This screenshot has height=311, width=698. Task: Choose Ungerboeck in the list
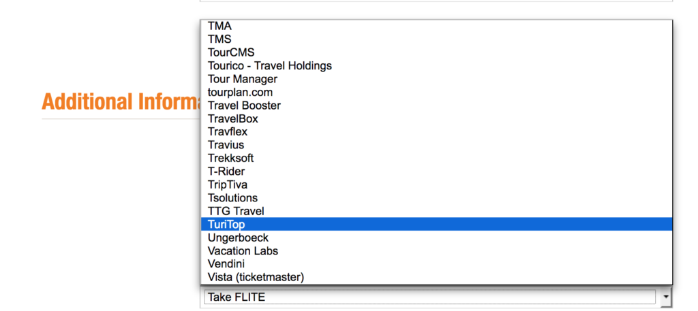pos(238,238)
